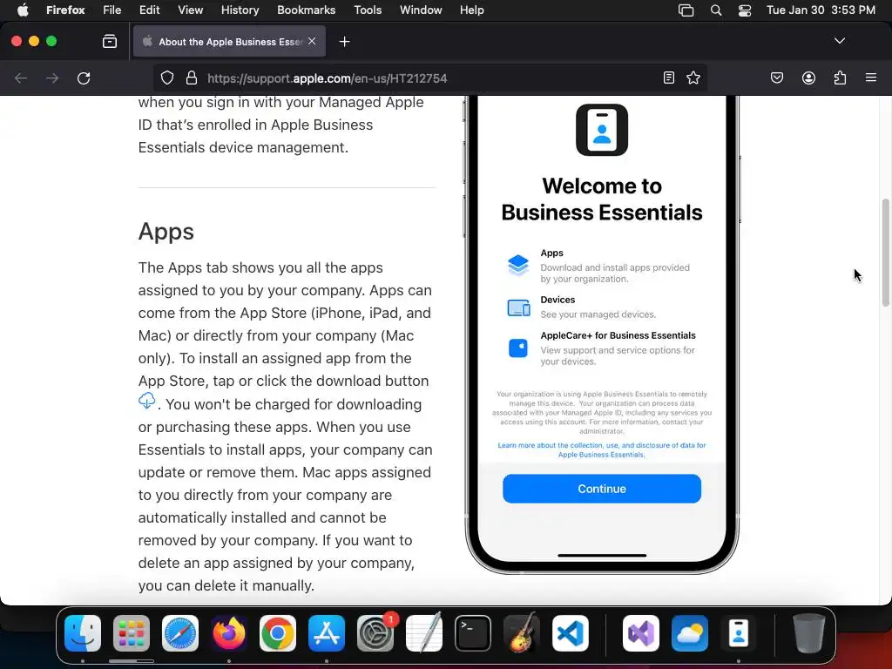This screenshot has width=892, height=669.
Task: Click the cloud download icon in the paragraph
Action: pos(146,401)
